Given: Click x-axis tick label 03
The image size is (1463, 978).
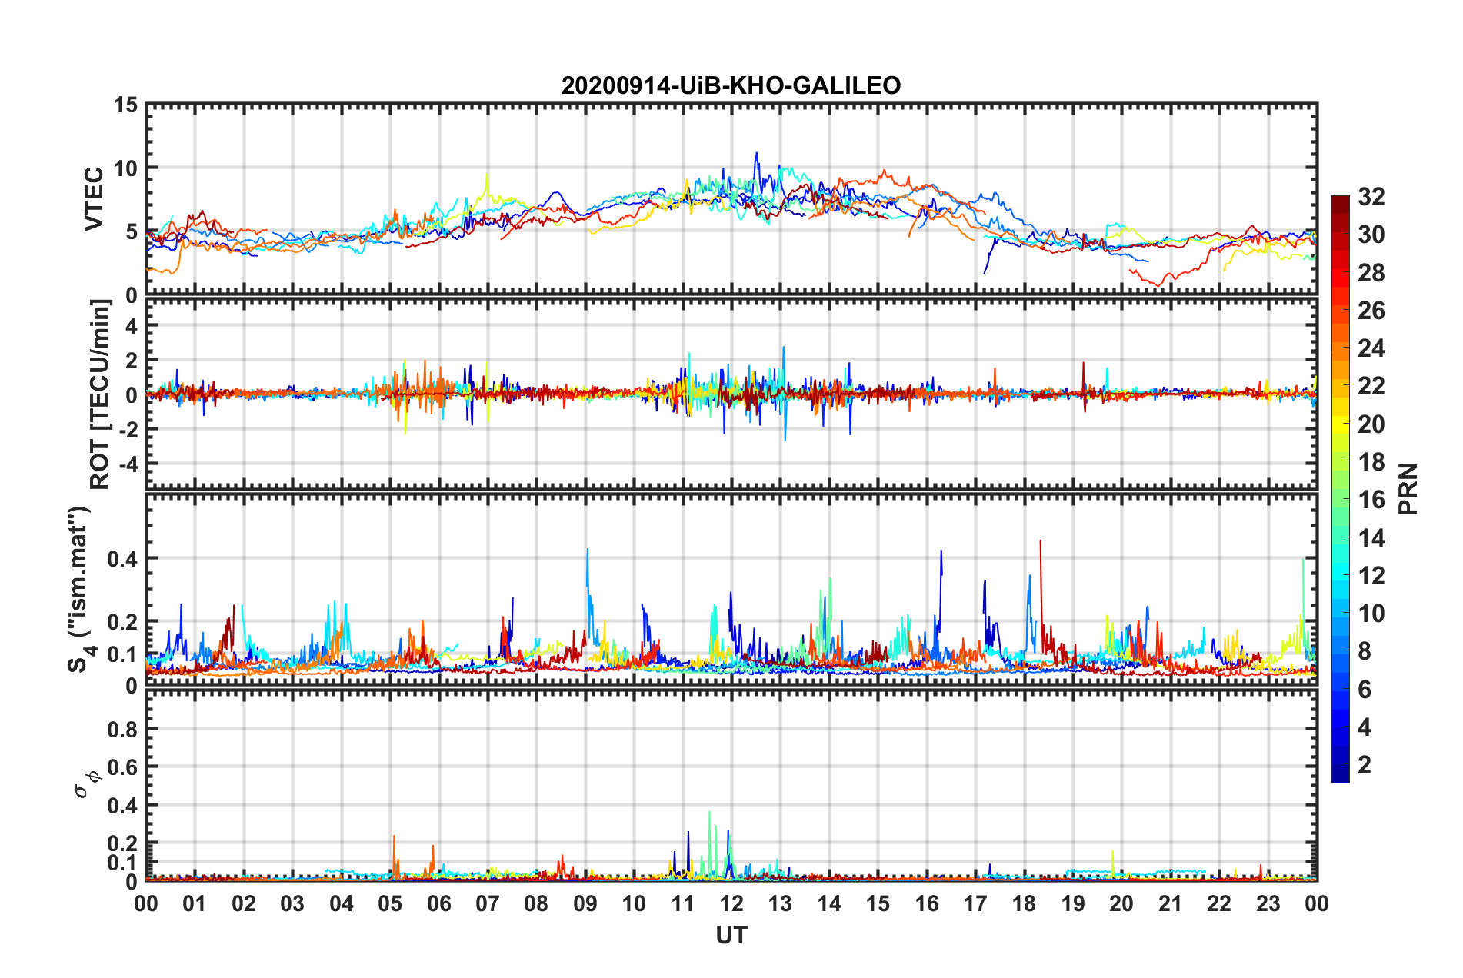Looking at the screenshot, I should click(x=292, y=903).
